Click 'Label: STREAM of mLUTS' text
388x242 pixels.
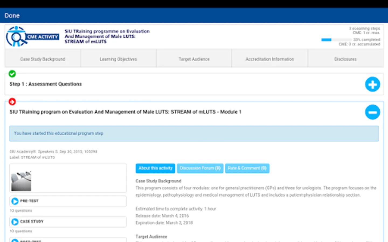(32, 158)
